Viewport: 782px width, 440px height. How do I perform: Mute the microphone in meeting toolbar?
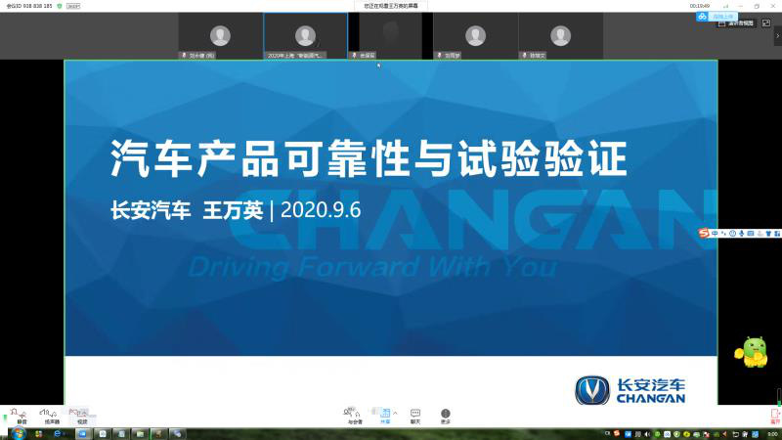coord(20,416)
